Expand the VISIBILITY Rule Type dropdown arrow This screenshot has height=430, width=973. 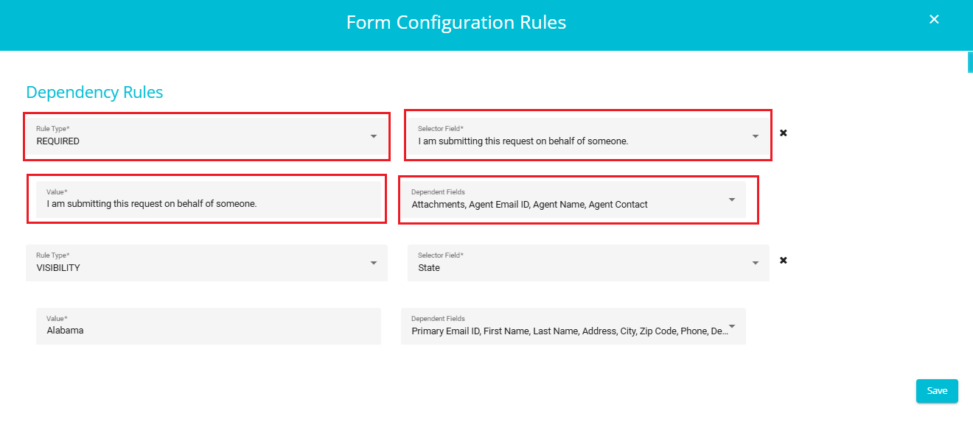coord(374,263)
